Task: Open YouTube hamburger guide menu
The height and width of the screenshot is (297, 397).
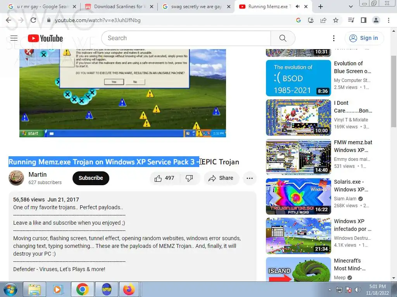Action: [14, 38]
